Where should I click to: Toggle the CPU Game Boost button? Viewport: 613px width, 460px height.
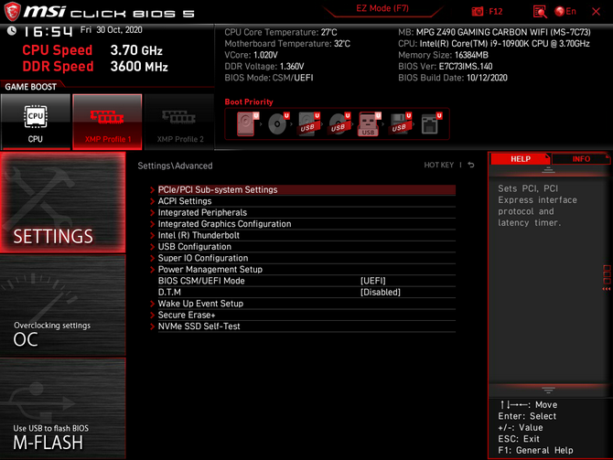click(36, 122)
